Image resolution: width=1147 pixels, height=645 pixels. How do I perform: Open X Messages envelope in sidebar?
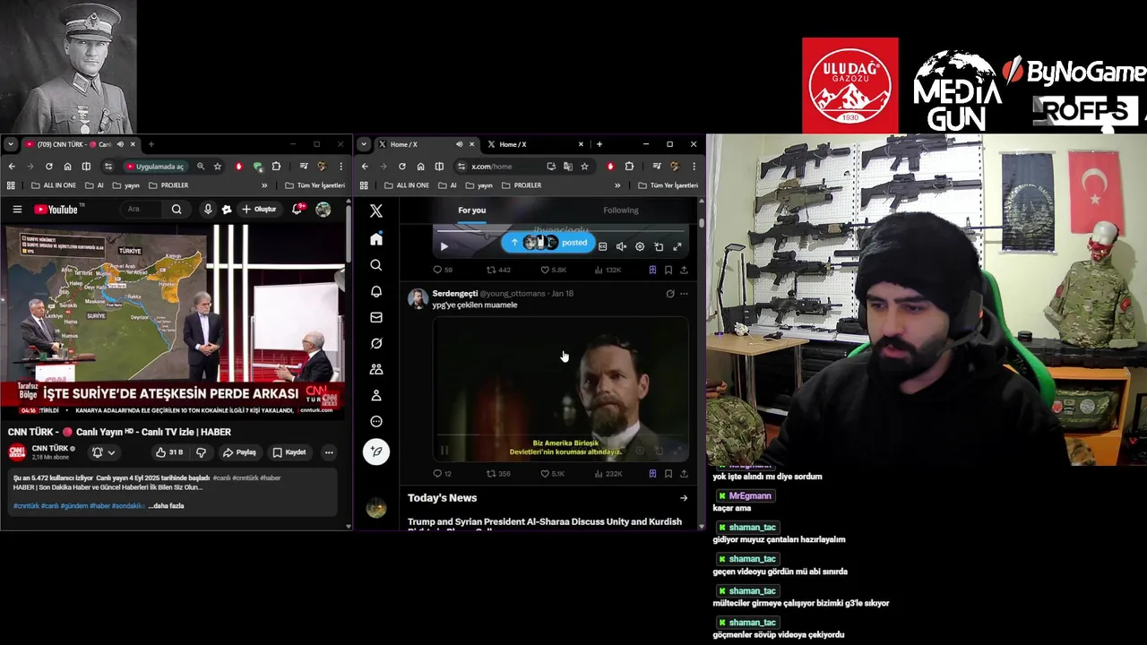pyautogui.click(x=376, y=317)
